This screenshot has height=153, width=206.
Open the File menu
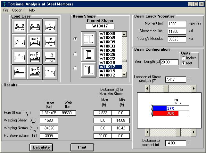(x=6, y=10)
